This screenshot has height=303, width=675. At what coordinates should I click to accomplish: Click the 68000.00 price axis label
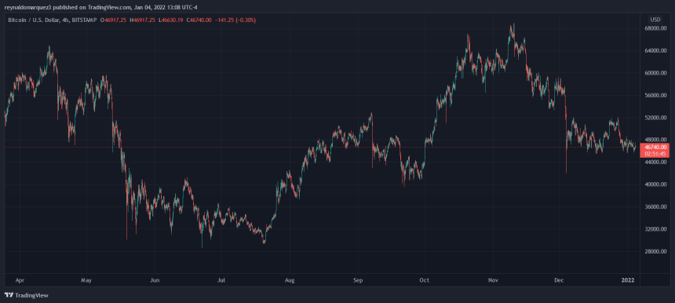655,28
